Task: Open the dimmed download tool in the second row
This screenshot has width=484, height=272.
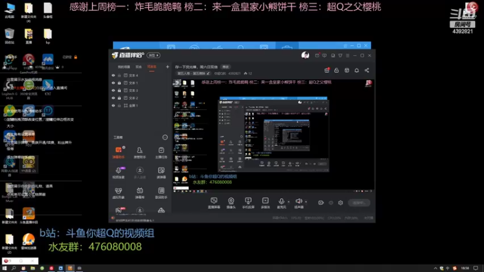Action: tap(140, 173)
